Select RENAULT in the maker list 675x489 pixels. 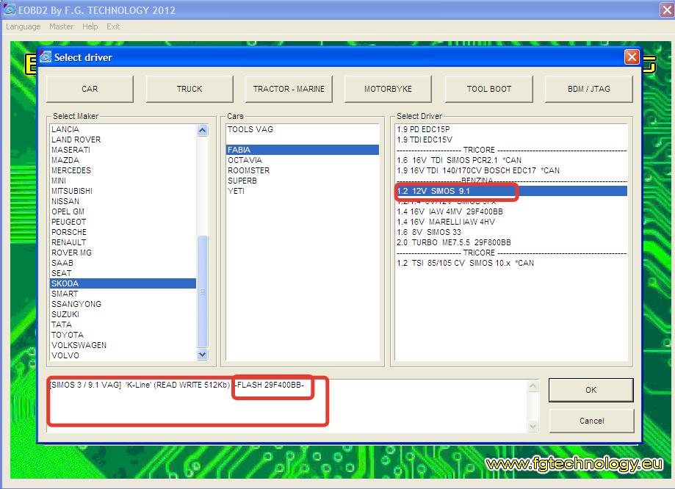tap(123, 243)
